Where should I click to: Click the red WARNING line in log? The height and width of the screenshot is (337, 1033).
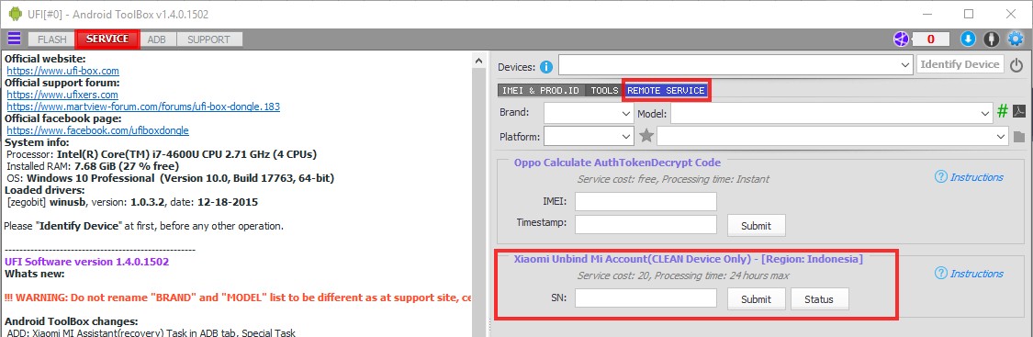(x=238, y=298)
